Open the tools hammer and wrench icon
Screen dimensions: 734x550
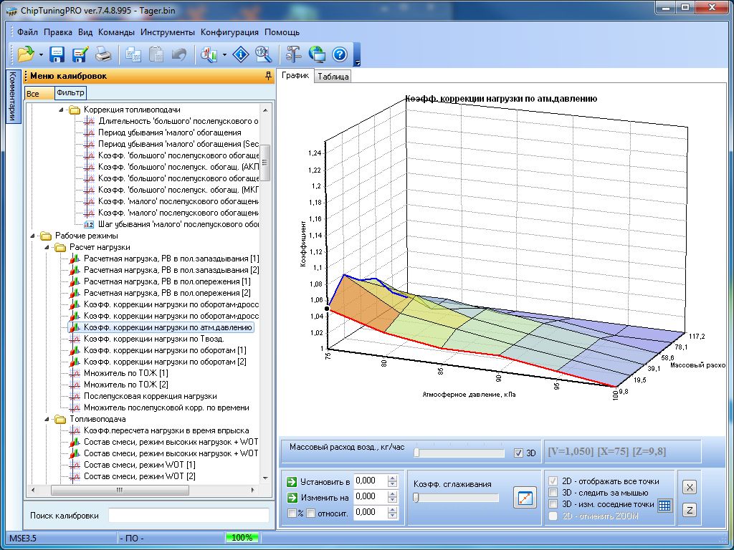(x=294, y=54)
